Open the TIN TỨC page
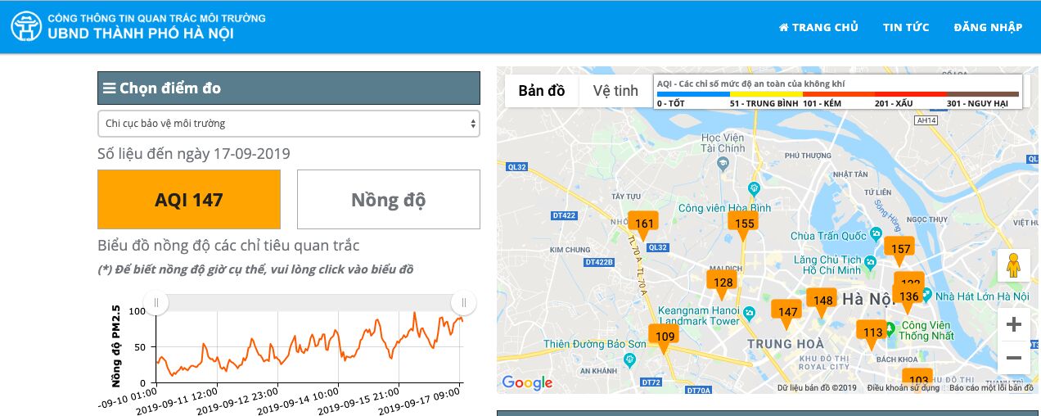This screenshot has height=416, width=1041. pyautogui.click(x=906, y=27)
